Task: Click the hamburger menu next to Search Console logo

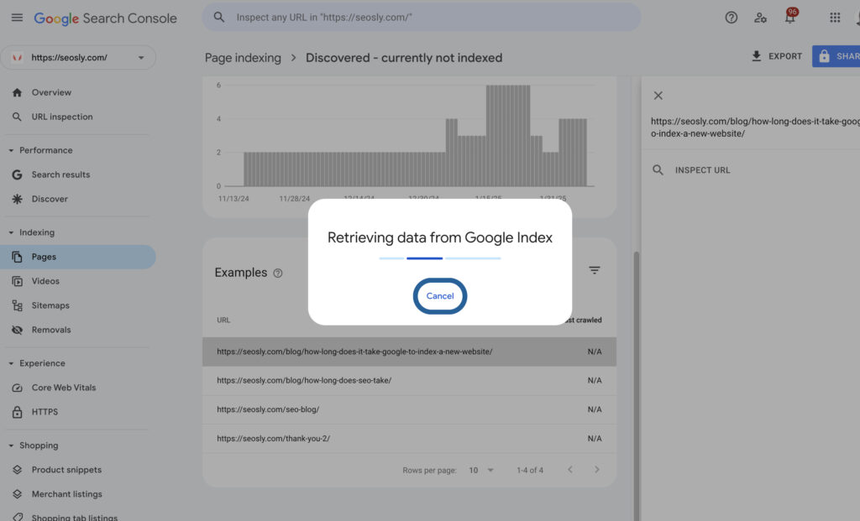Action: tap(17, 17)
